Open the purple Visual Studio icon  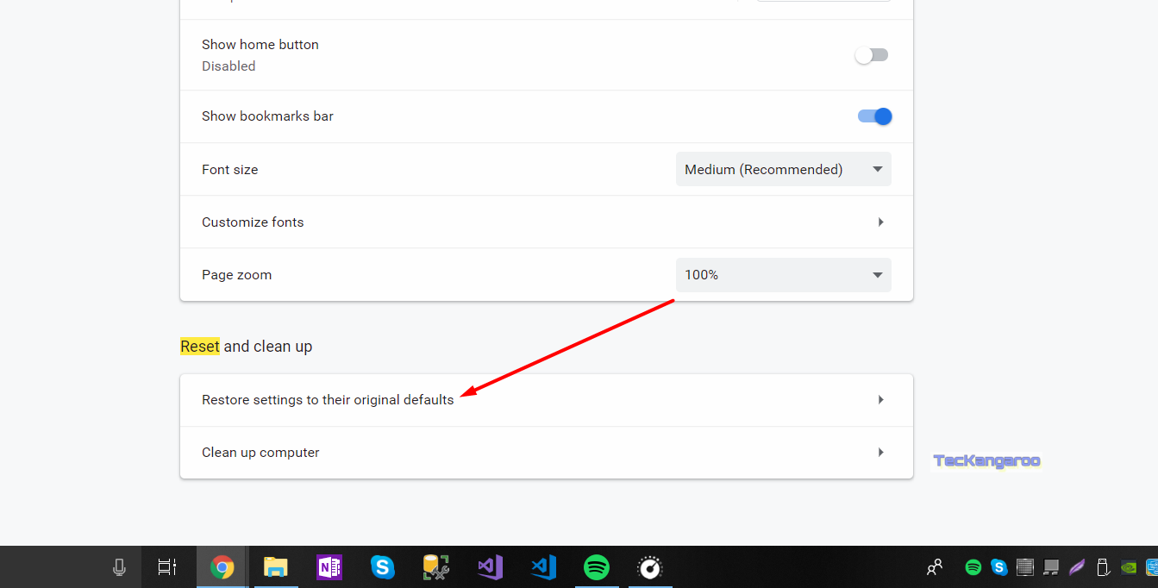(x=490, y=567)
